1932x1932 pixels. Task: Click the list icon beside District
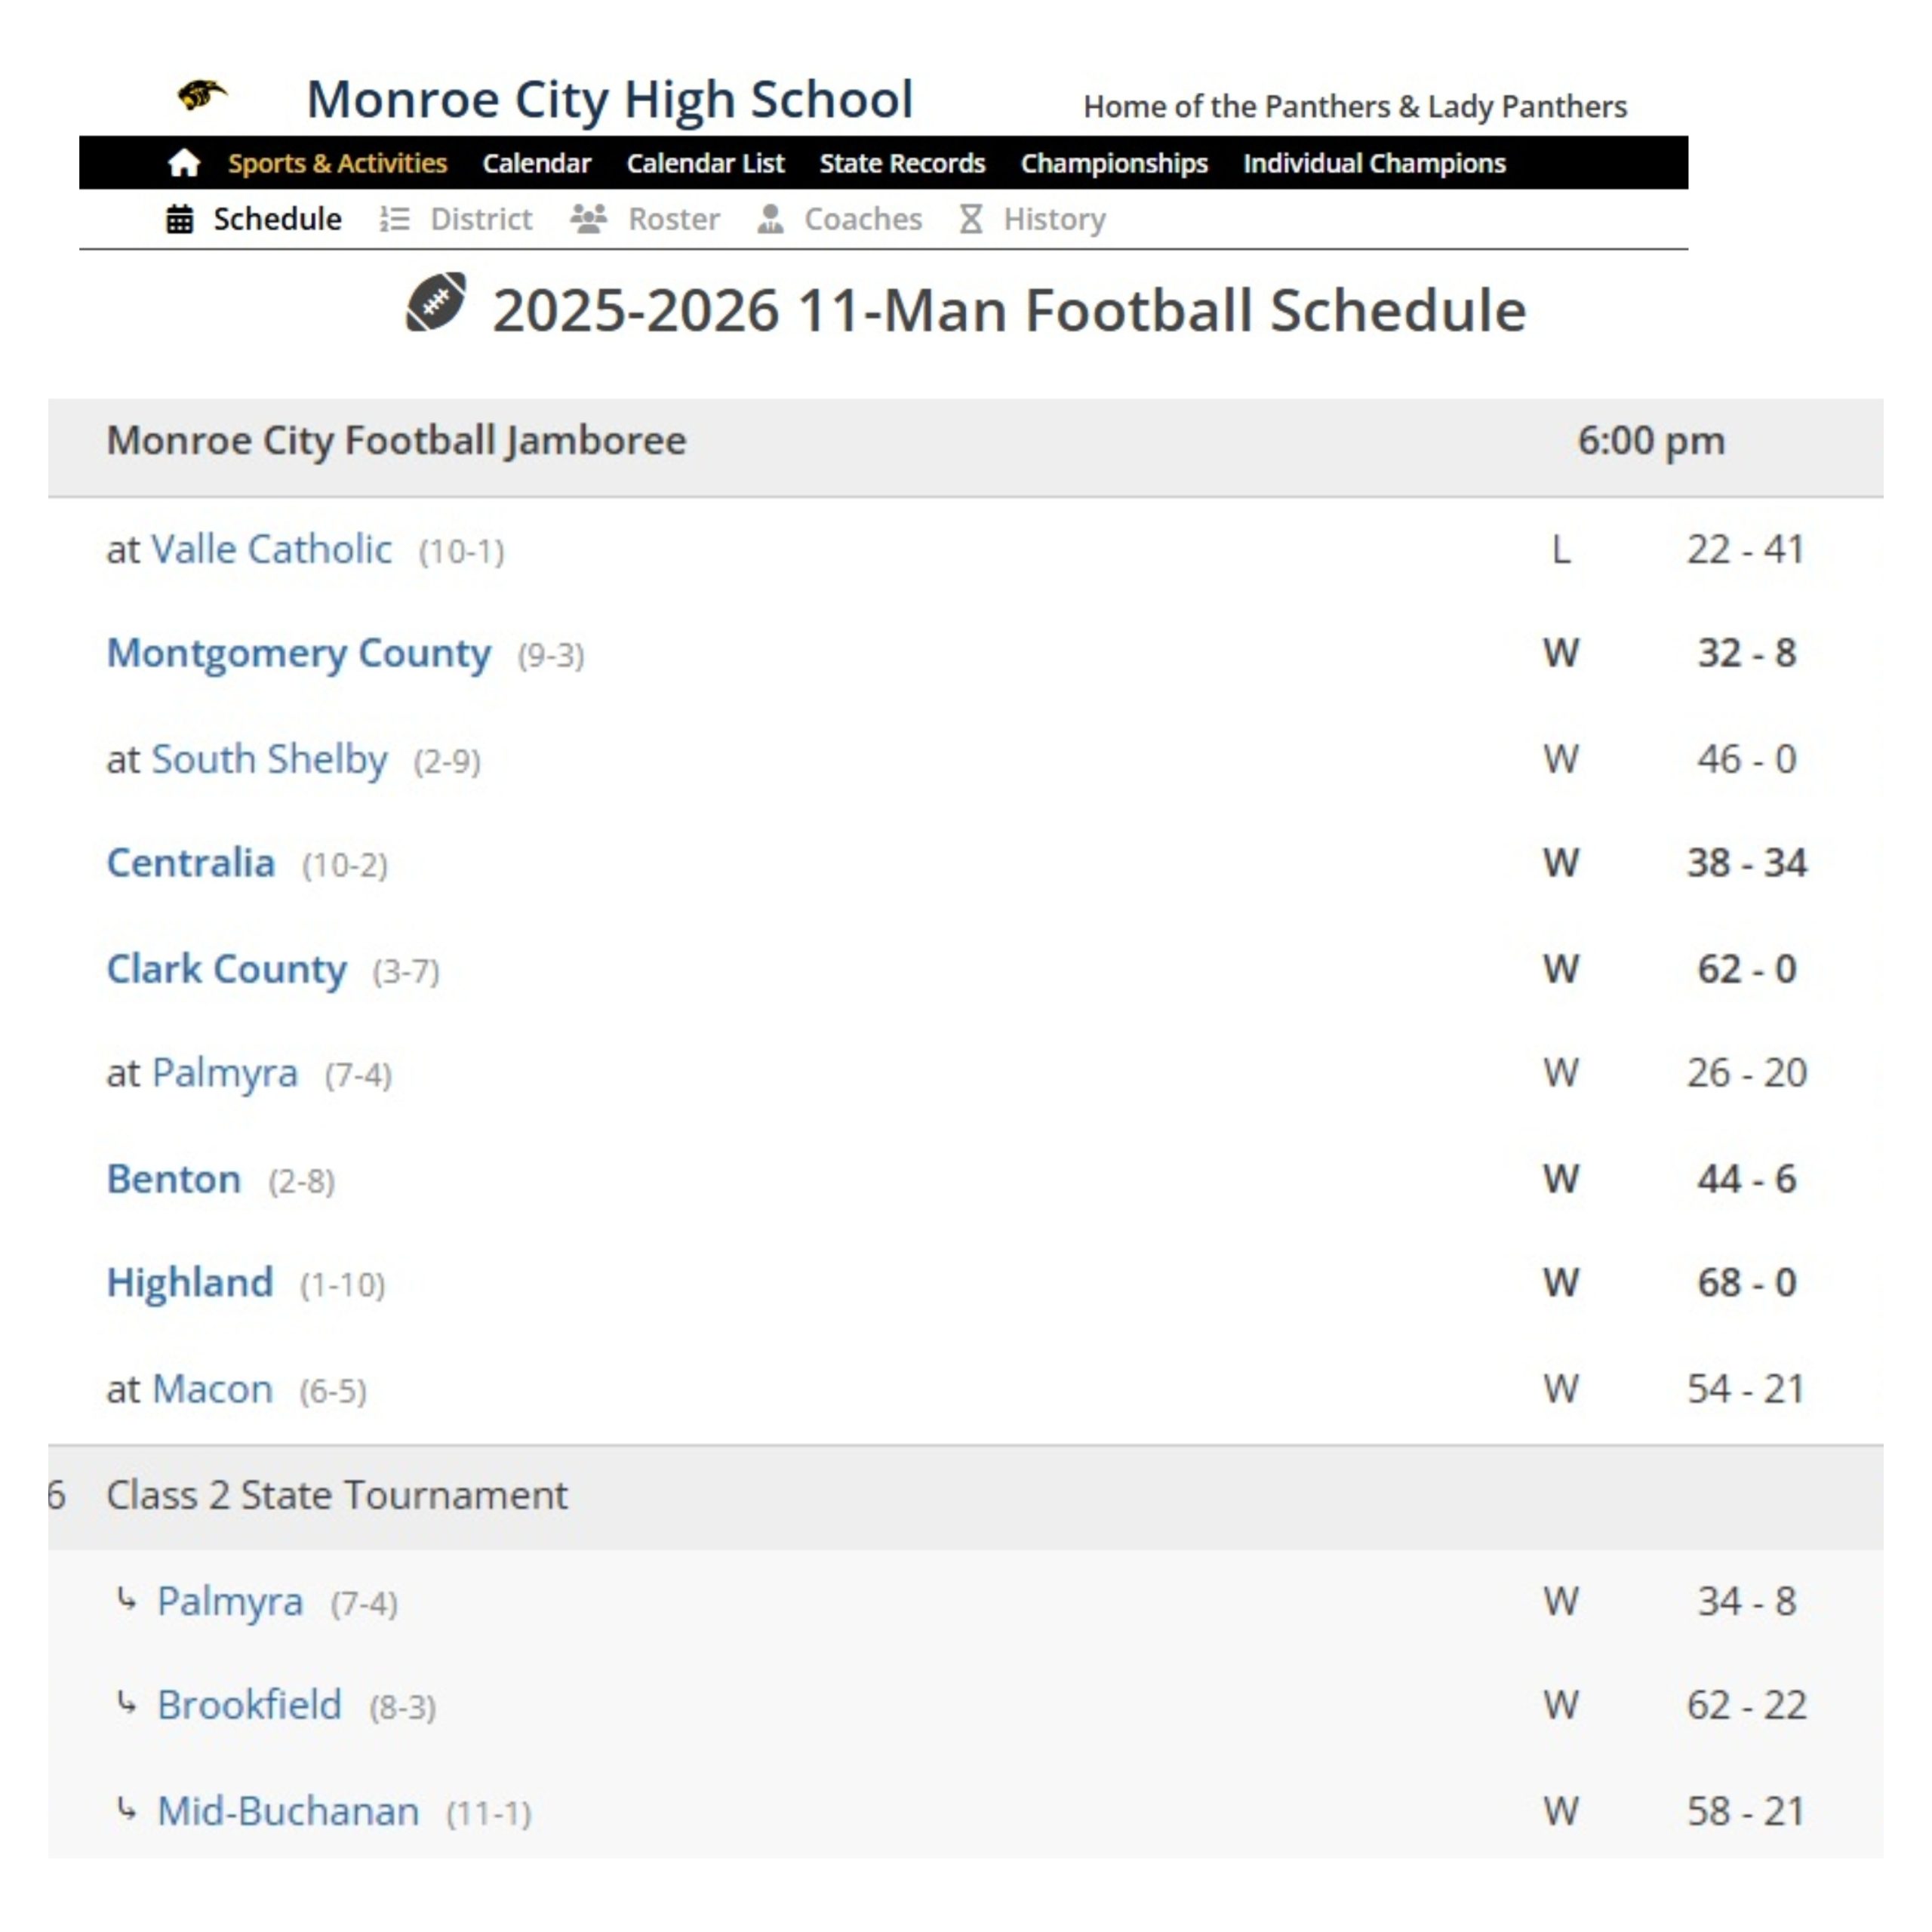(x=395, y=219)
